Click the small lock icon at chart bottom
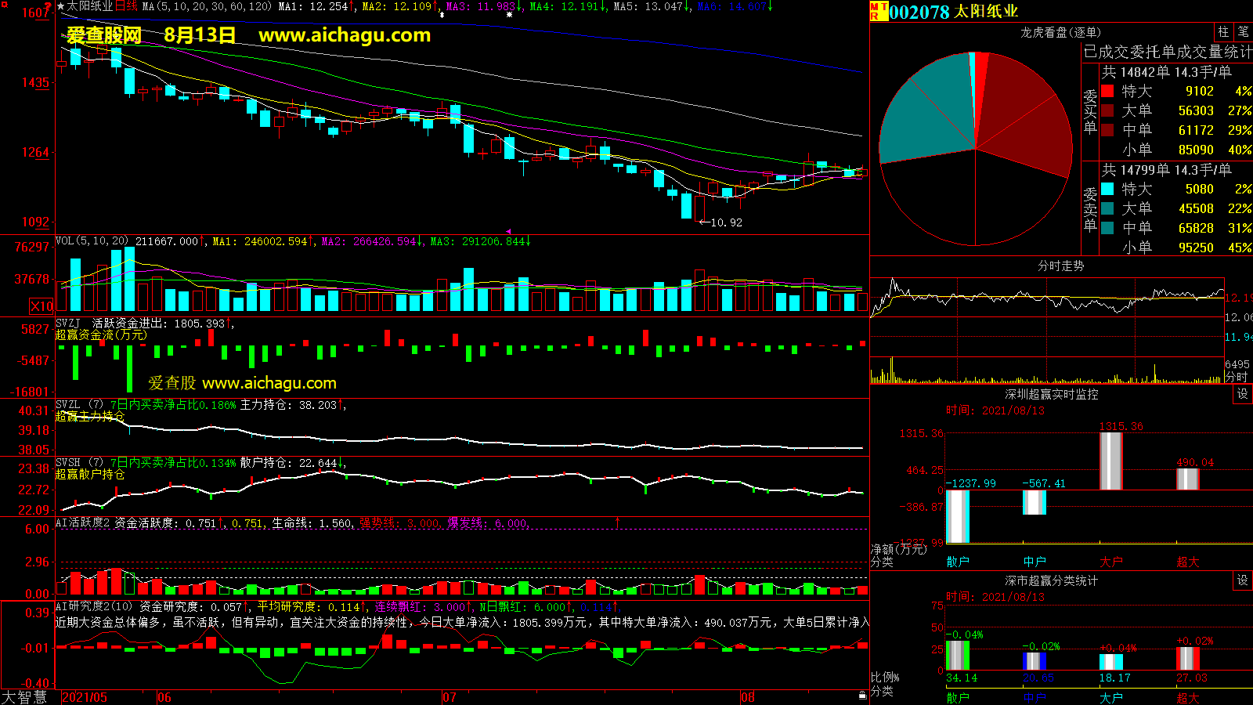Image resolution: width=1253 pixels, height=705 pixels. coord(862,695)
